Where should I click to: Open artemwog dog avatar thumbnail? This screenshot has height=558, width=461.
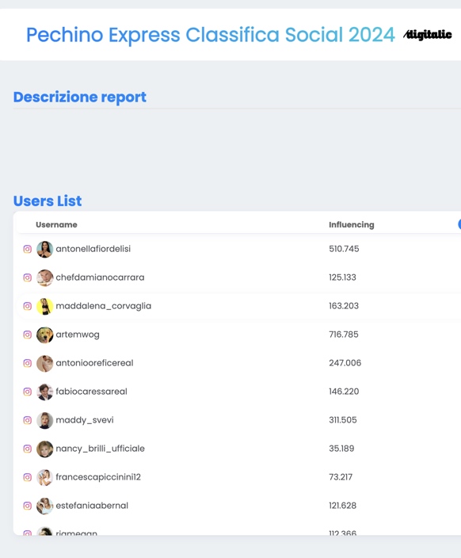click(x=45, y=334)
